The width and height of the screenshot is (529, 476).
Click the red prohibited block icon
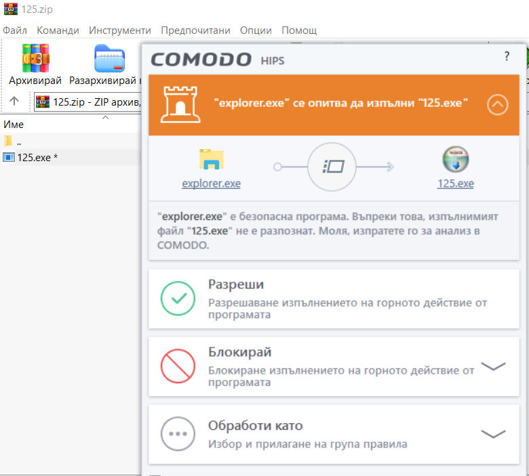coord(178,366)
